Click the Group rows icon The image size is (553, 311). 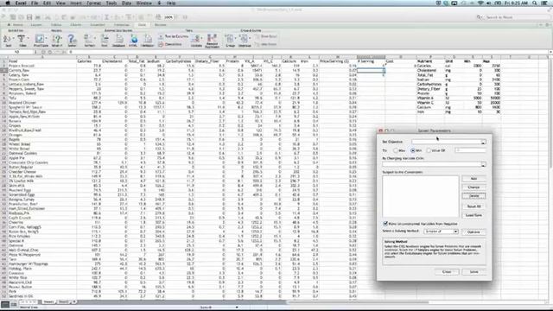230,39
